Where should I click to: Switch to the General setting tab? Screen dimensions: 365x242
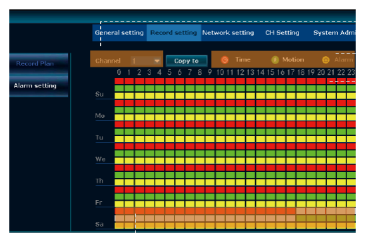point(119,33)
